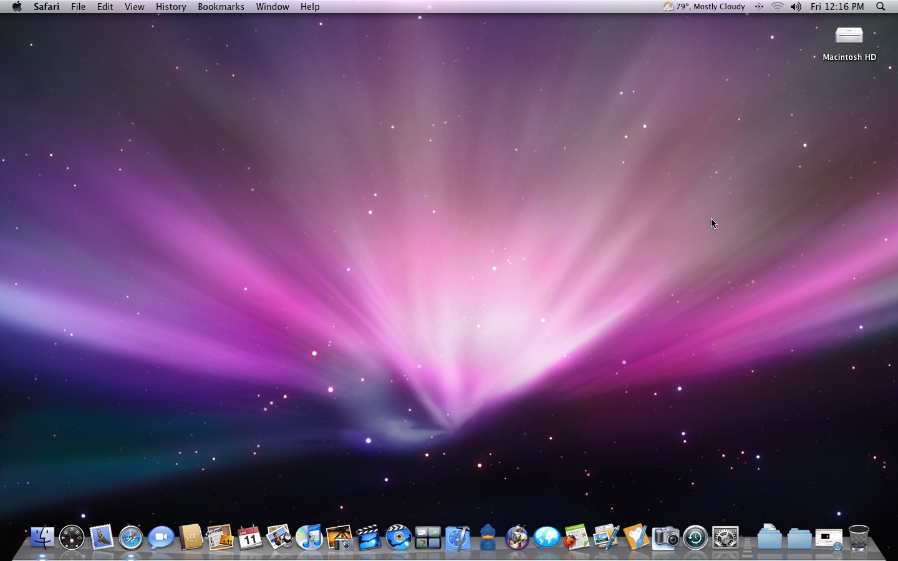Open the Edit menu

pos(105,7)
